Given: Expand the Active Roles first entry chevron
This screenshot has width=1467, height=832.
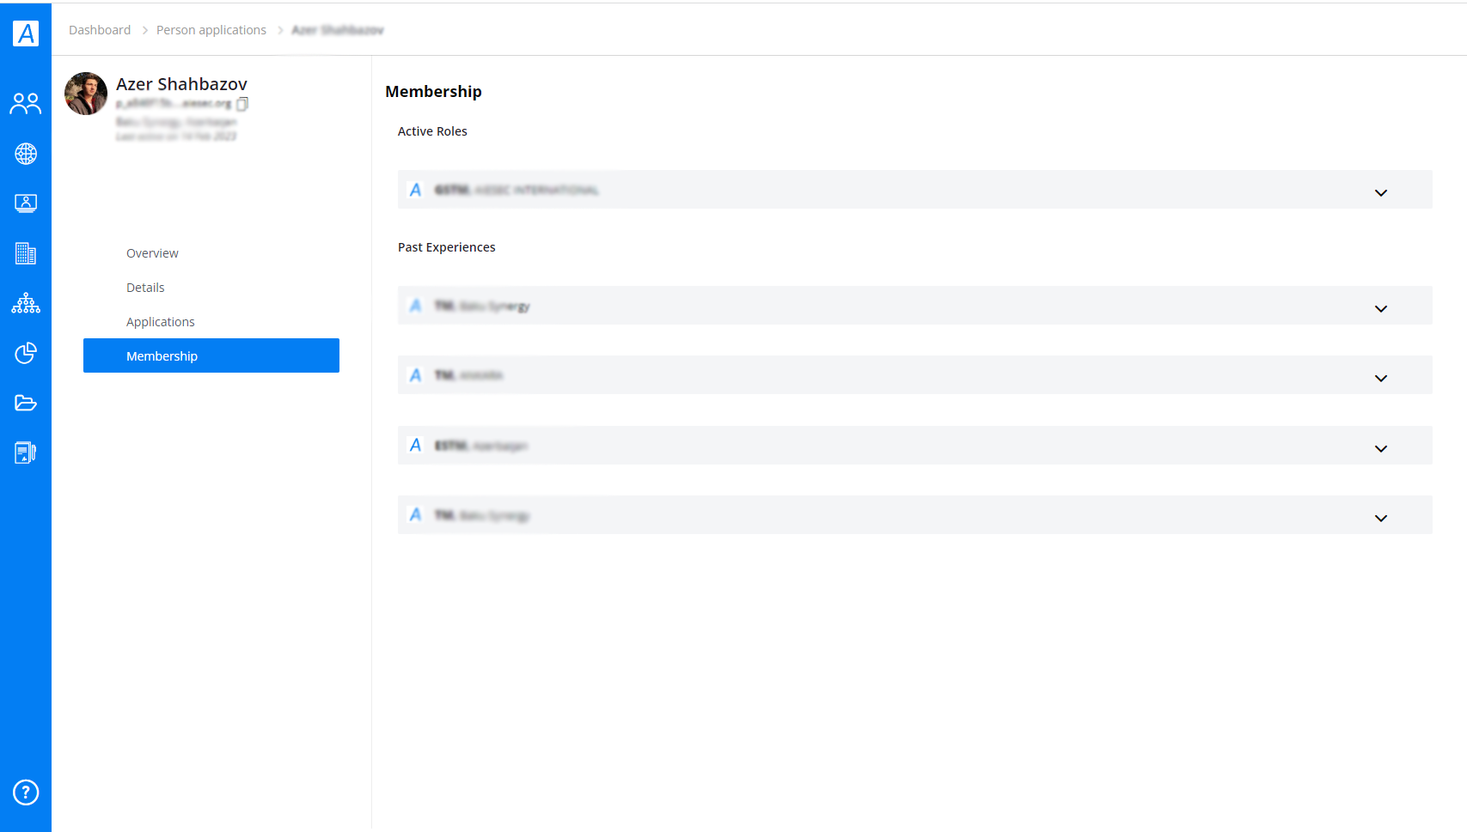Looking at the screenshot, I should pos(1381,192).
